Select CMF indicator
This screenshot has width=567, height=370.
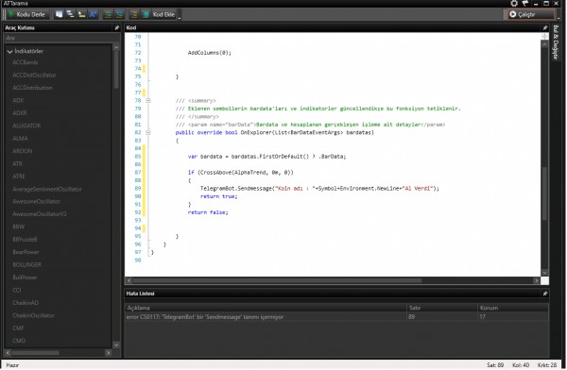(x=18, y=328)
